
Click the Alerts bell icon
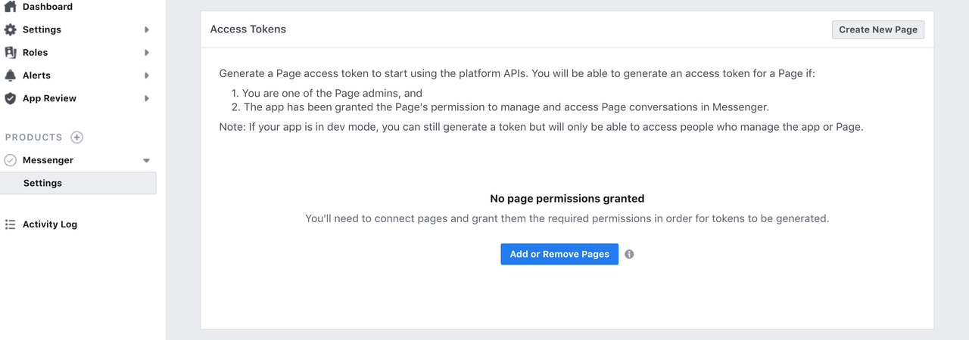(10, 76)
